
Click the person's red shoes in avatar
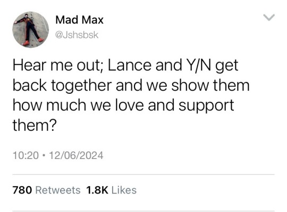pyautogui.click(x=33, y=41)
